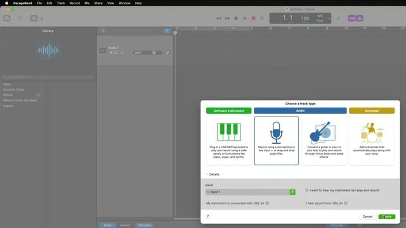Click the add track plus button

point(103,31)
